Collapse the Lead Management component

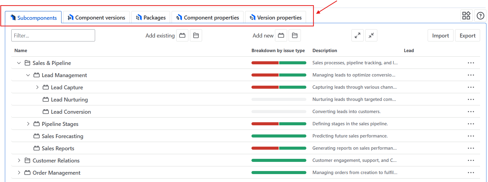click(28, 75)
